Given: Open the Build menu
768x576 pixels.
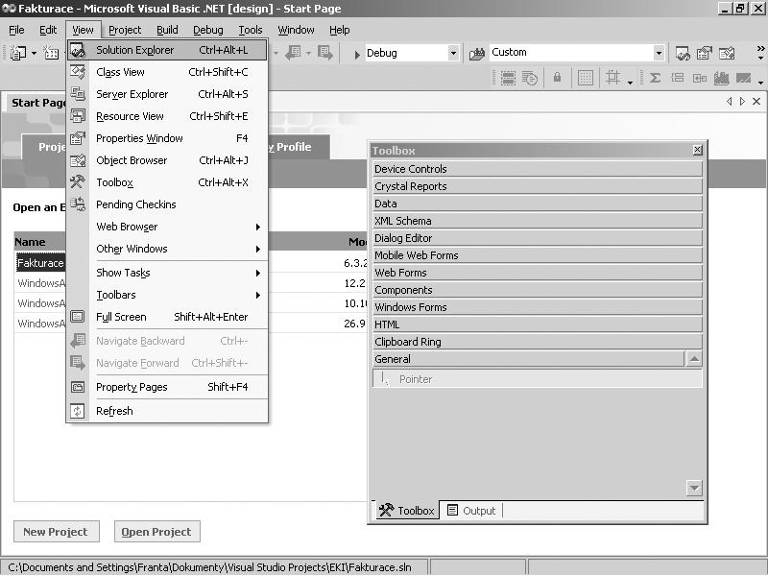Looking at the screenshot, I should pyautogui.click(x=167, y=30).
